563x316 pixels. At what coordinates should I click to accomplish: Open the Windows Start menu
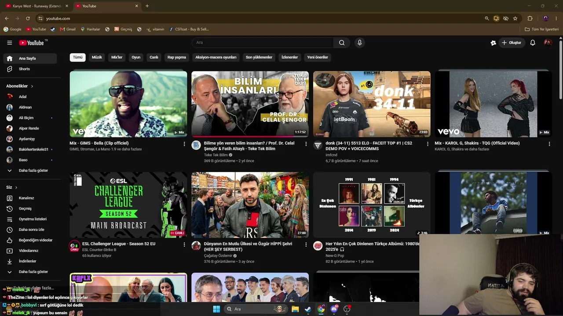[216, 309]
